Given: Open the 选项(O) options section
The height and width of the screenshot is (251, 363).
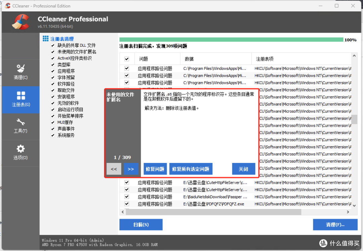Looking at the screenshot, I should 21,153.
